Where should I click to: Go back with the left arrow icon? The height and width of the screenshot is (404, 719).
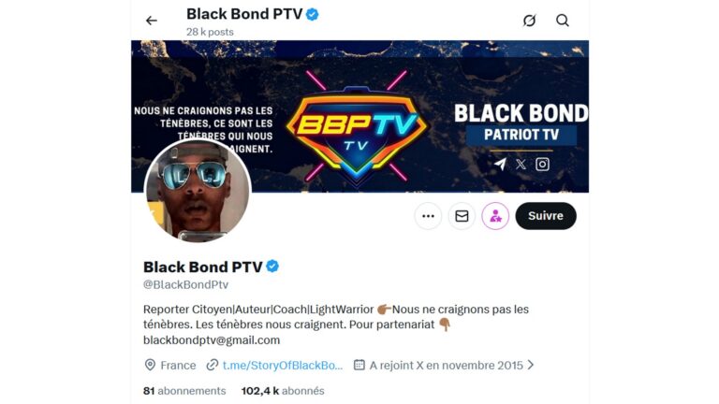(x=152, y=21)
